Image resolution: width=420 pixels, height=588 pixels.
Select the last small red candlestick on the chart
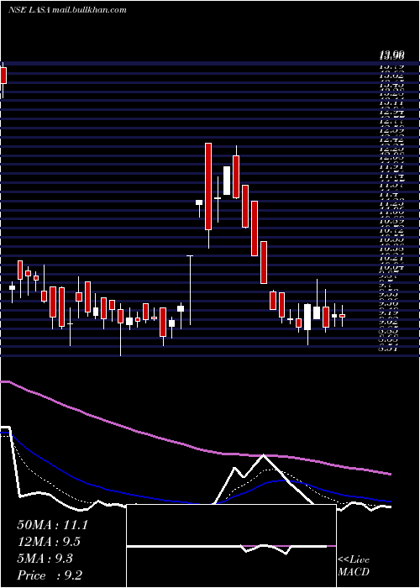[x=342, y=316]
